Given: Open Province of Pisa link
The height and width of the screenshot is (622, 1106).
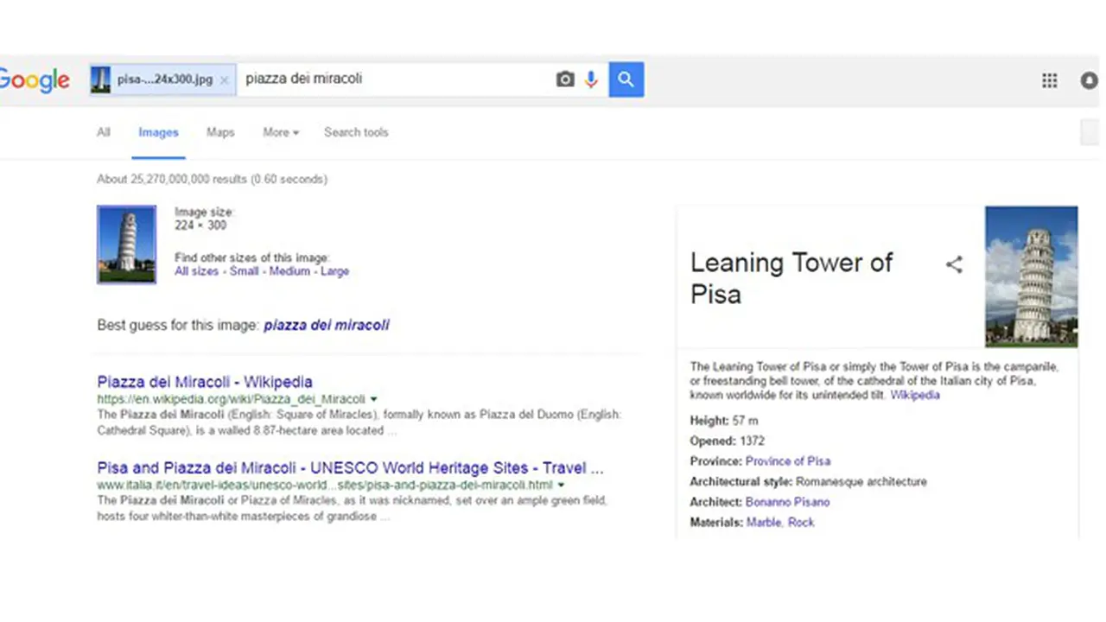Looking at the screenshot, I should 788,461.
